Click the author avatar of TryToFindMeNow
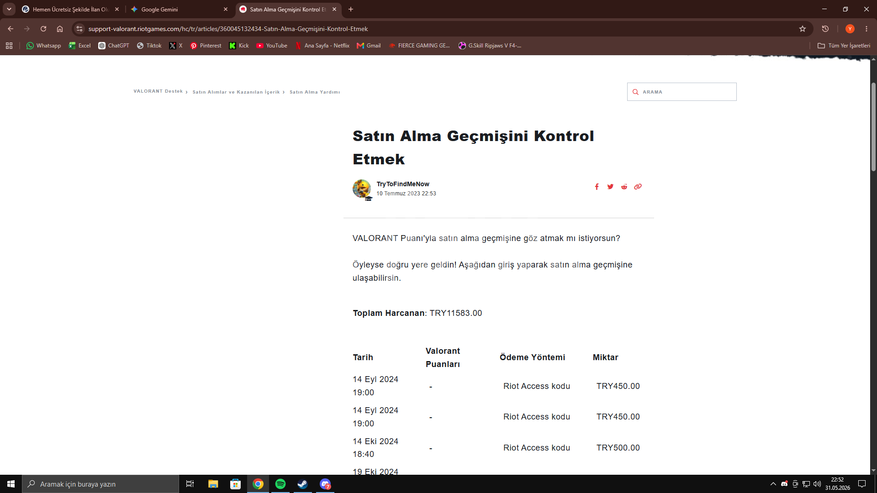The width and height of the screenshot is (877, 493). [x=362, y=189]
